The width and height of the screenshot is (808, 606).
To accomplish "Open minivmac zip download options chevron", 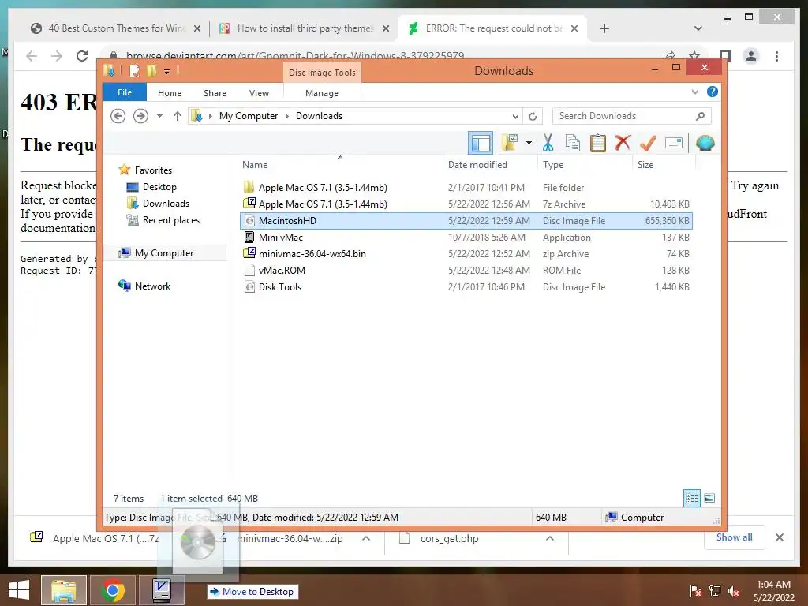I will (366, 538).
